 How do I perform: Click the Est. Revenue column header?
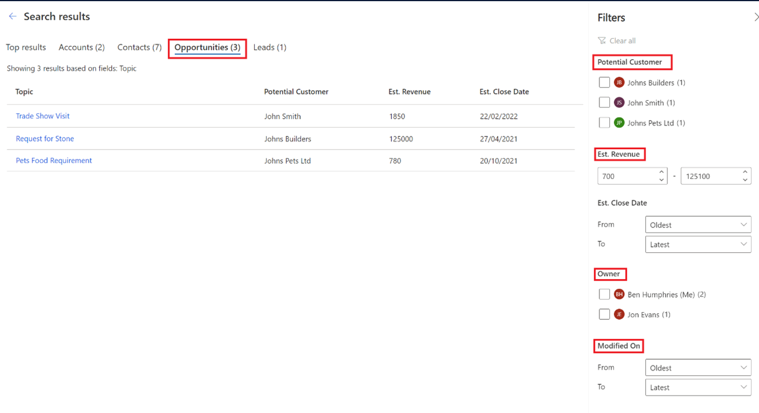tap(410, 92)
